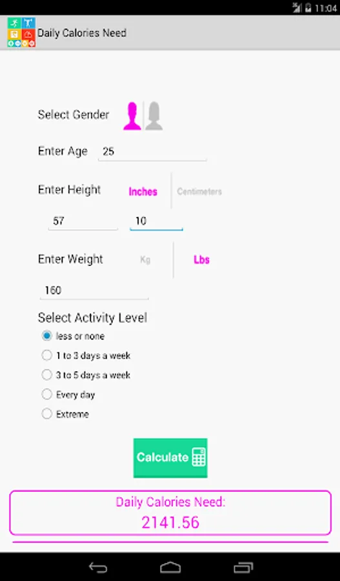The height and width of the screenshot is (581, 340).
Task: Select 'less or none' activity level
Action: point(73,336)
